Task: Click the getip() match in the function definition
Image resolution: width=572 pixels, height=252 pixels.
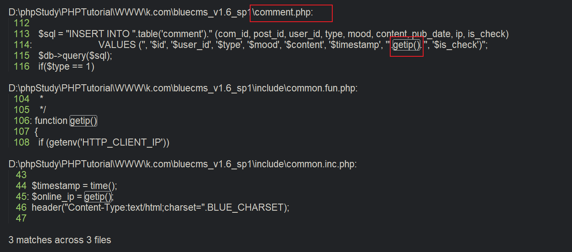Action: pos(83,121)
